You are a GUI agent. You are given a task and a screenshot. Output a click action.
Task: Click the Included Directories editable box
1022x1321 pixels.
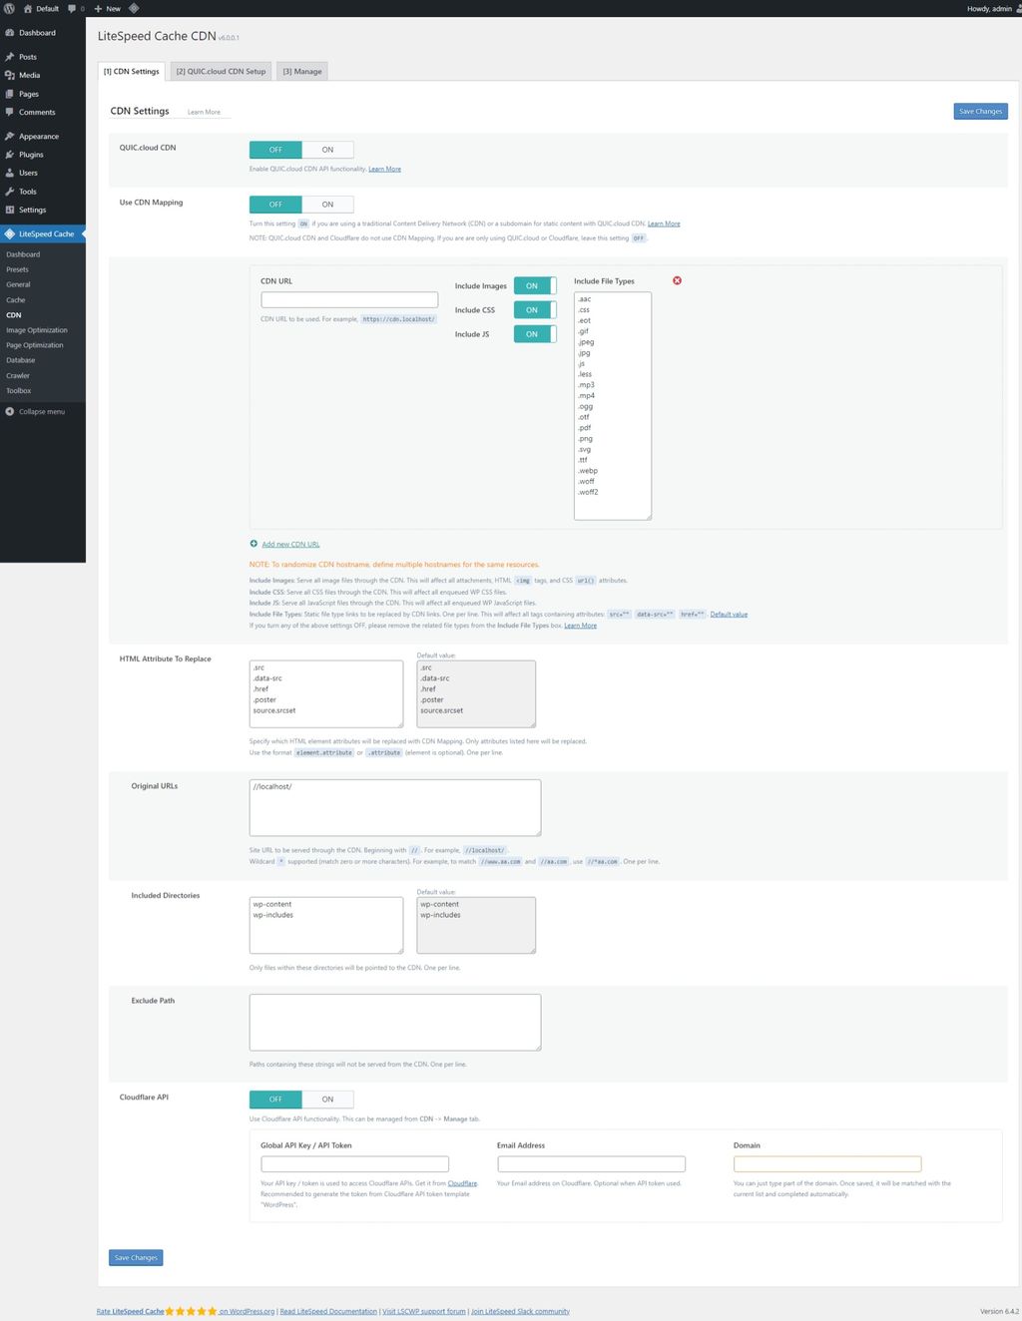[326, 925]
